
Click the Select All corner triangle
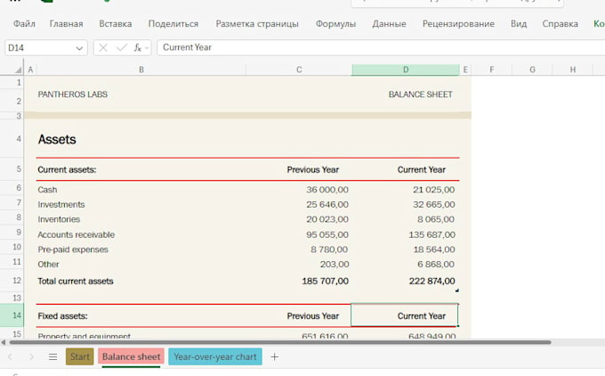(18, 69)
